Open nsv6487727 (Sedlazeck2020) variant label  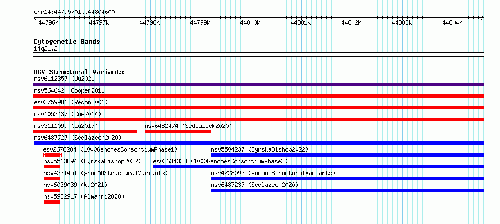coord(78,138)
